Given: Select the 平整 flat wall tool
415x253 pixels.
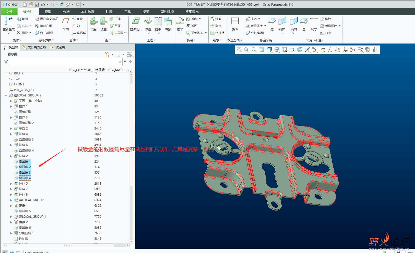Looking at the screenshot, I should point(93,24).
